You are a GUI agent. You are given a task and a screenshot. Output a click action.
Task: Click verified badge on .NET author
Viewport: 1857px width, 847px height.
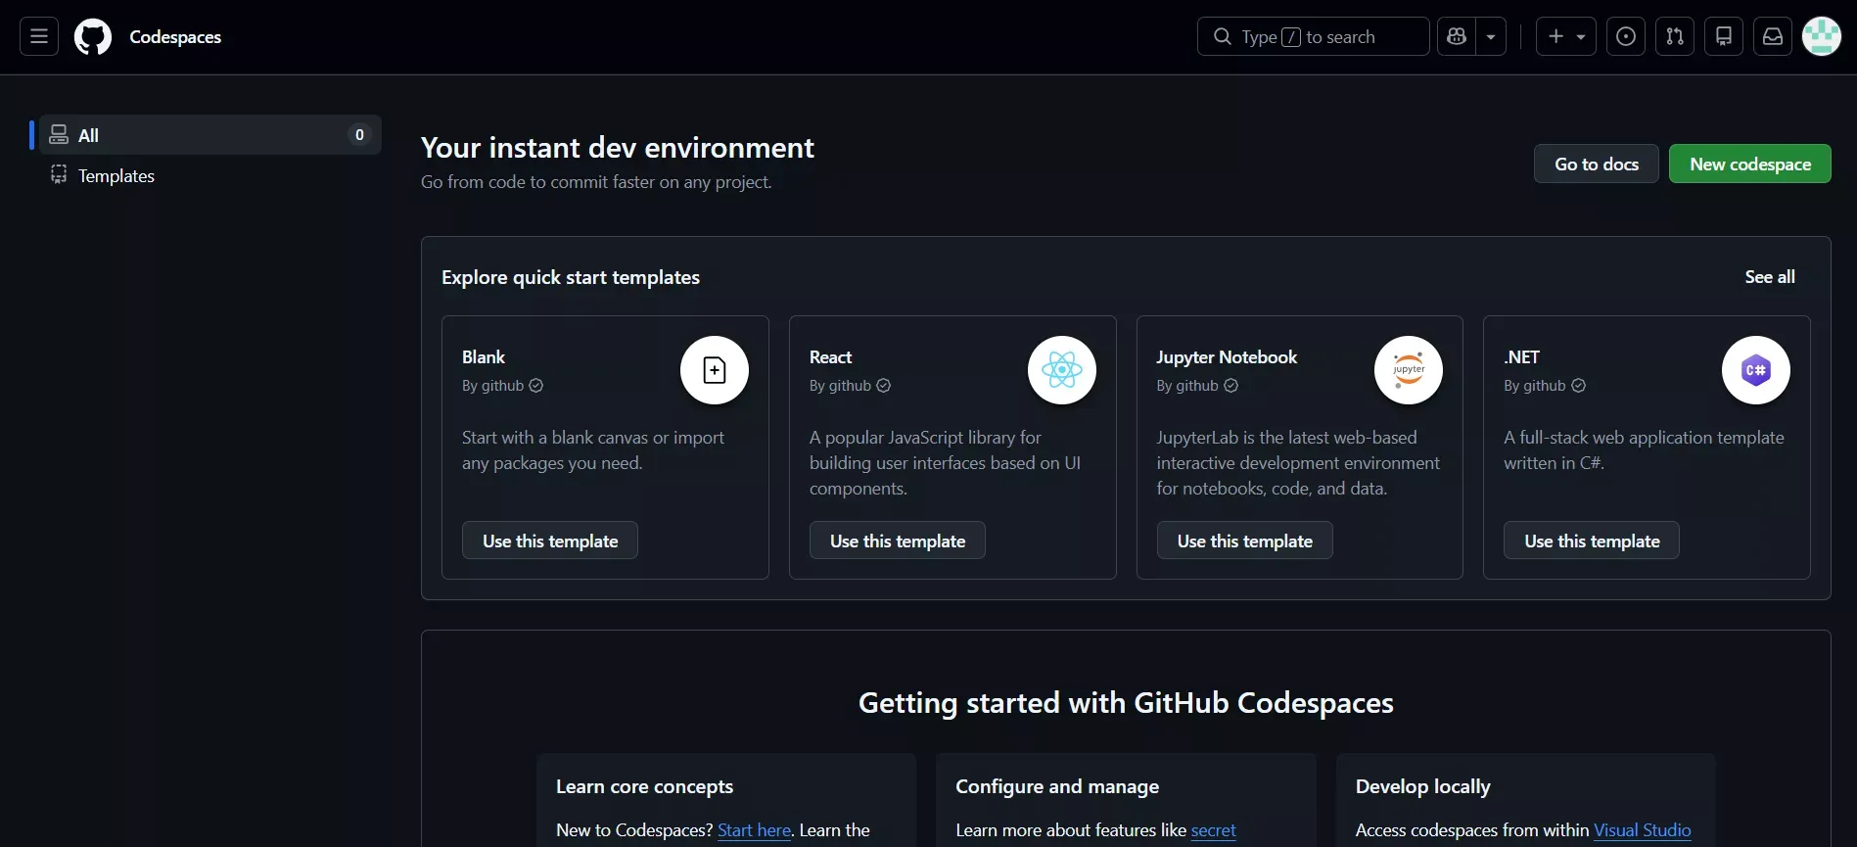click(x=1579, y=386)
